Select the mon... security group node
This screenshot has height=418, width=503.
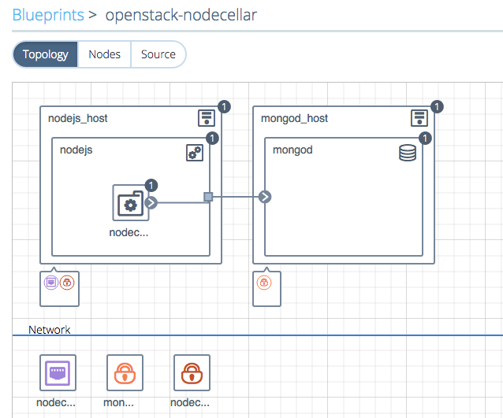(x=125, y=372)
